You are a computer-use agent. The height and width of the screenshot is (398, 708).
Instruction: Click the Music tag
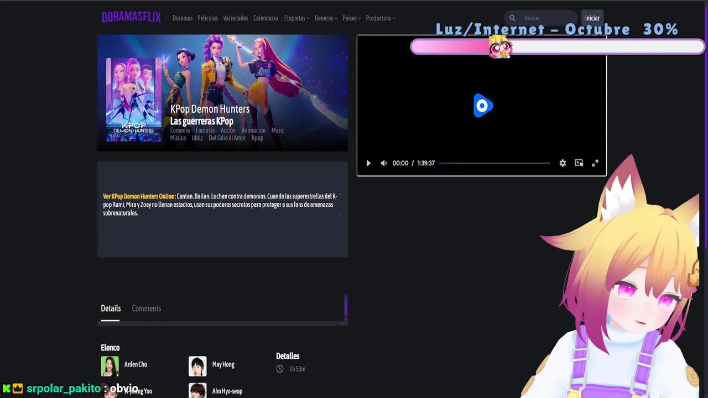click(x=278, y=130)
